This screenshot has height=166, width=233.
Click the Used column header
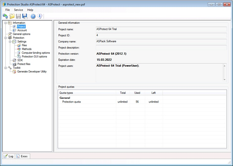[137, 93]
